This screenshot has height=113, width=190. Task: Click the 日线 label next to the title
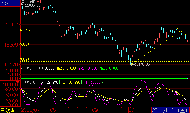[40, 2]
